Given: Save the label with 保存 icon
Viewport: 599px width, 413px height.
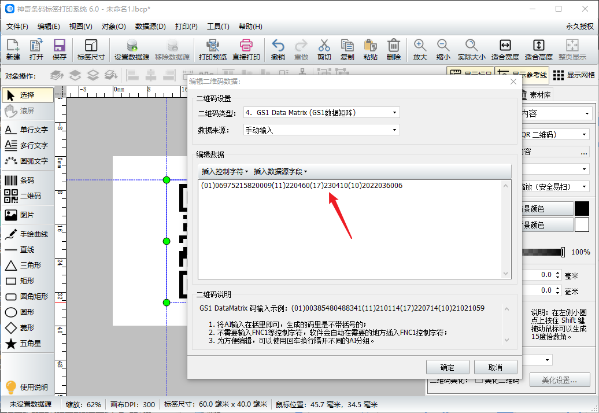Looking at the screenshot, I should click(x=59, y=50).
